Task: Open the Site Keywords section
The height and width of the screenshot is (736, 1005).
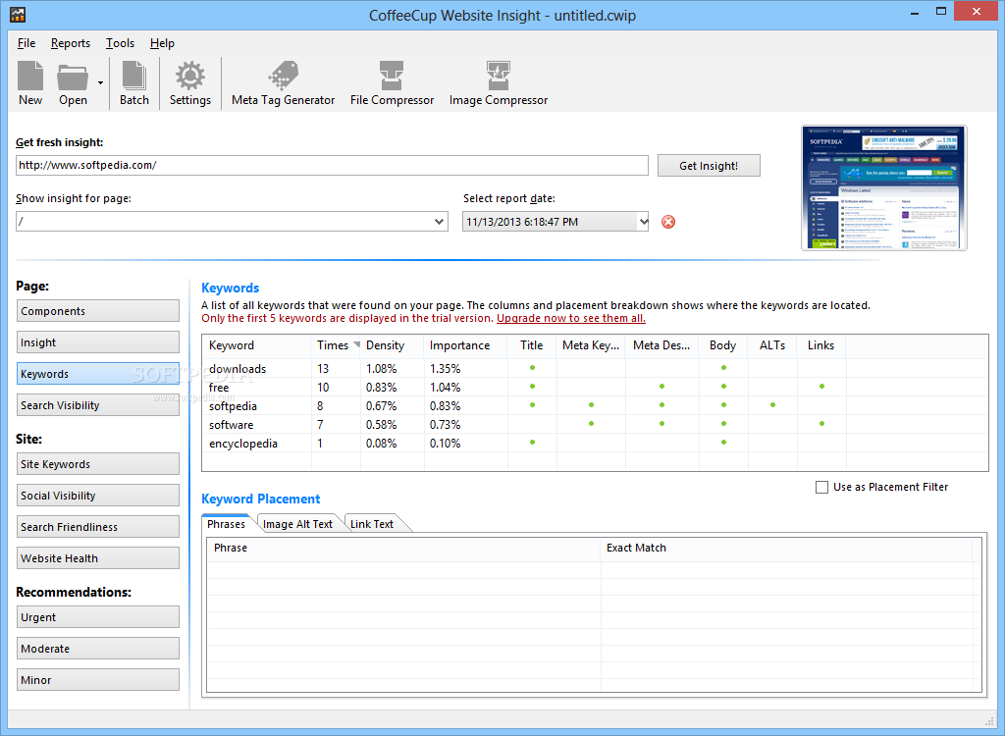Action: (98, 464)
